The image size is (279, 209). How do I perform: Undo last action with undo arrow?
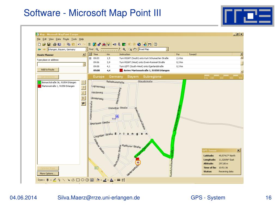(x=79, y=44)
